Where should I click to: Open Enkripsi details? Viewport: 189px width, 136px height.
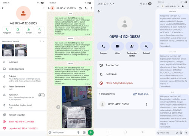(x=23, y=78)
